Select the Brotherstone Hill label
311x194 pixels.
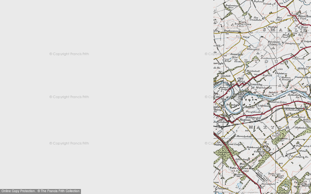(x=243, y=25)
